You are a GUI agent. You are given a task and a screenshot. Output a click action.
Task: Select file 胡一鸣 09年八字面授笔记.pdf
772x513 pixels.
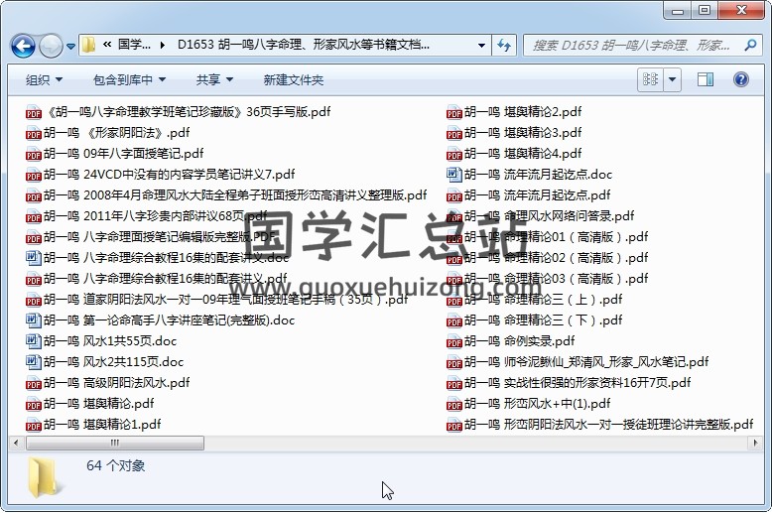[115, 154]
